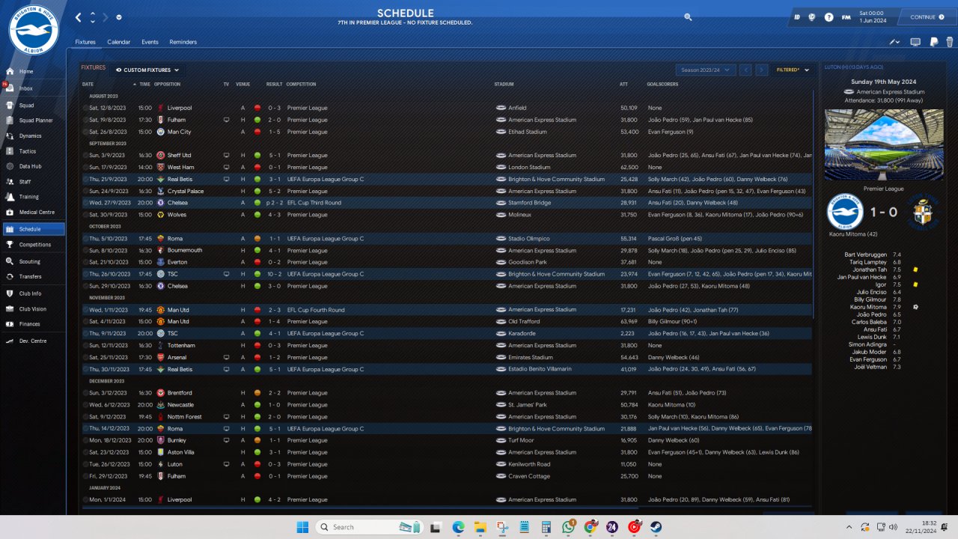Select Schedule in the sidebar menu
The image size is (958, 539).
point(34,229)
